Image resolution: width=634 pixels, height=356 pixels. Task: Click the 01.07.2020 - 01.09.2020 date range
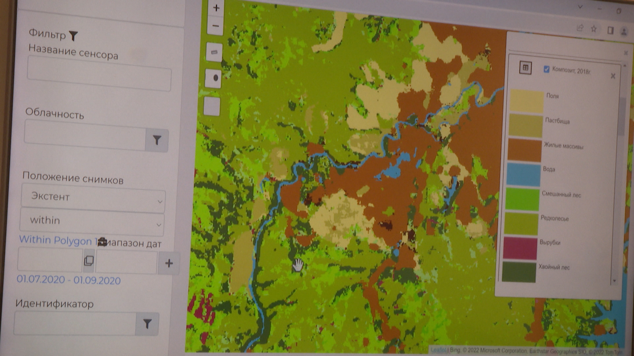pos(69,280)
